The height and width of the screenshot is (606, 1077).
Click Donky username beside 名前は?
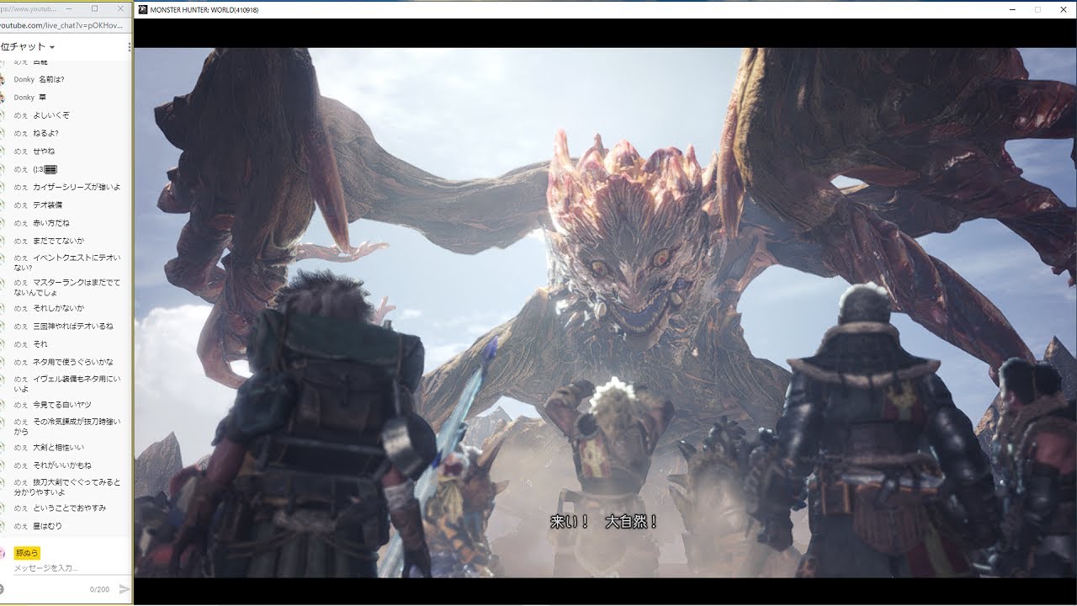coord(24,79)
